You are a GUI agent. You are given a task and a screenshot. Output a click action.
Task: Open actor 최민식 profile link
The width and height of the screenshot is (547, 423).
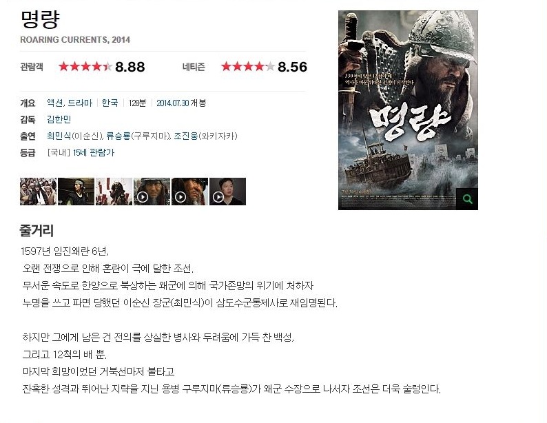click(59, 136)
